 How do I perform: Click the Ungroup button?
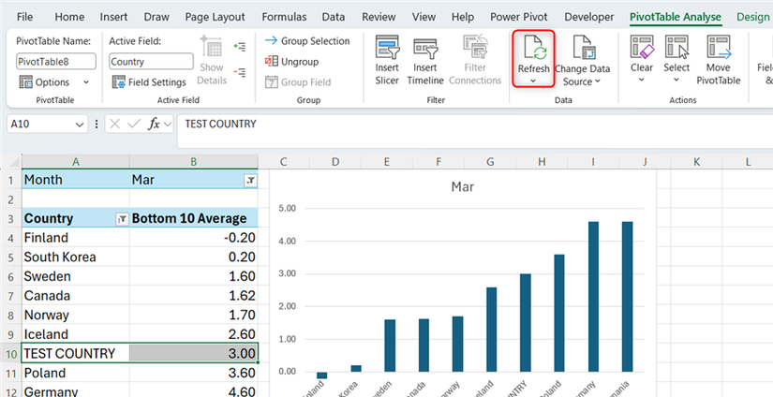(x=291, y=62)
